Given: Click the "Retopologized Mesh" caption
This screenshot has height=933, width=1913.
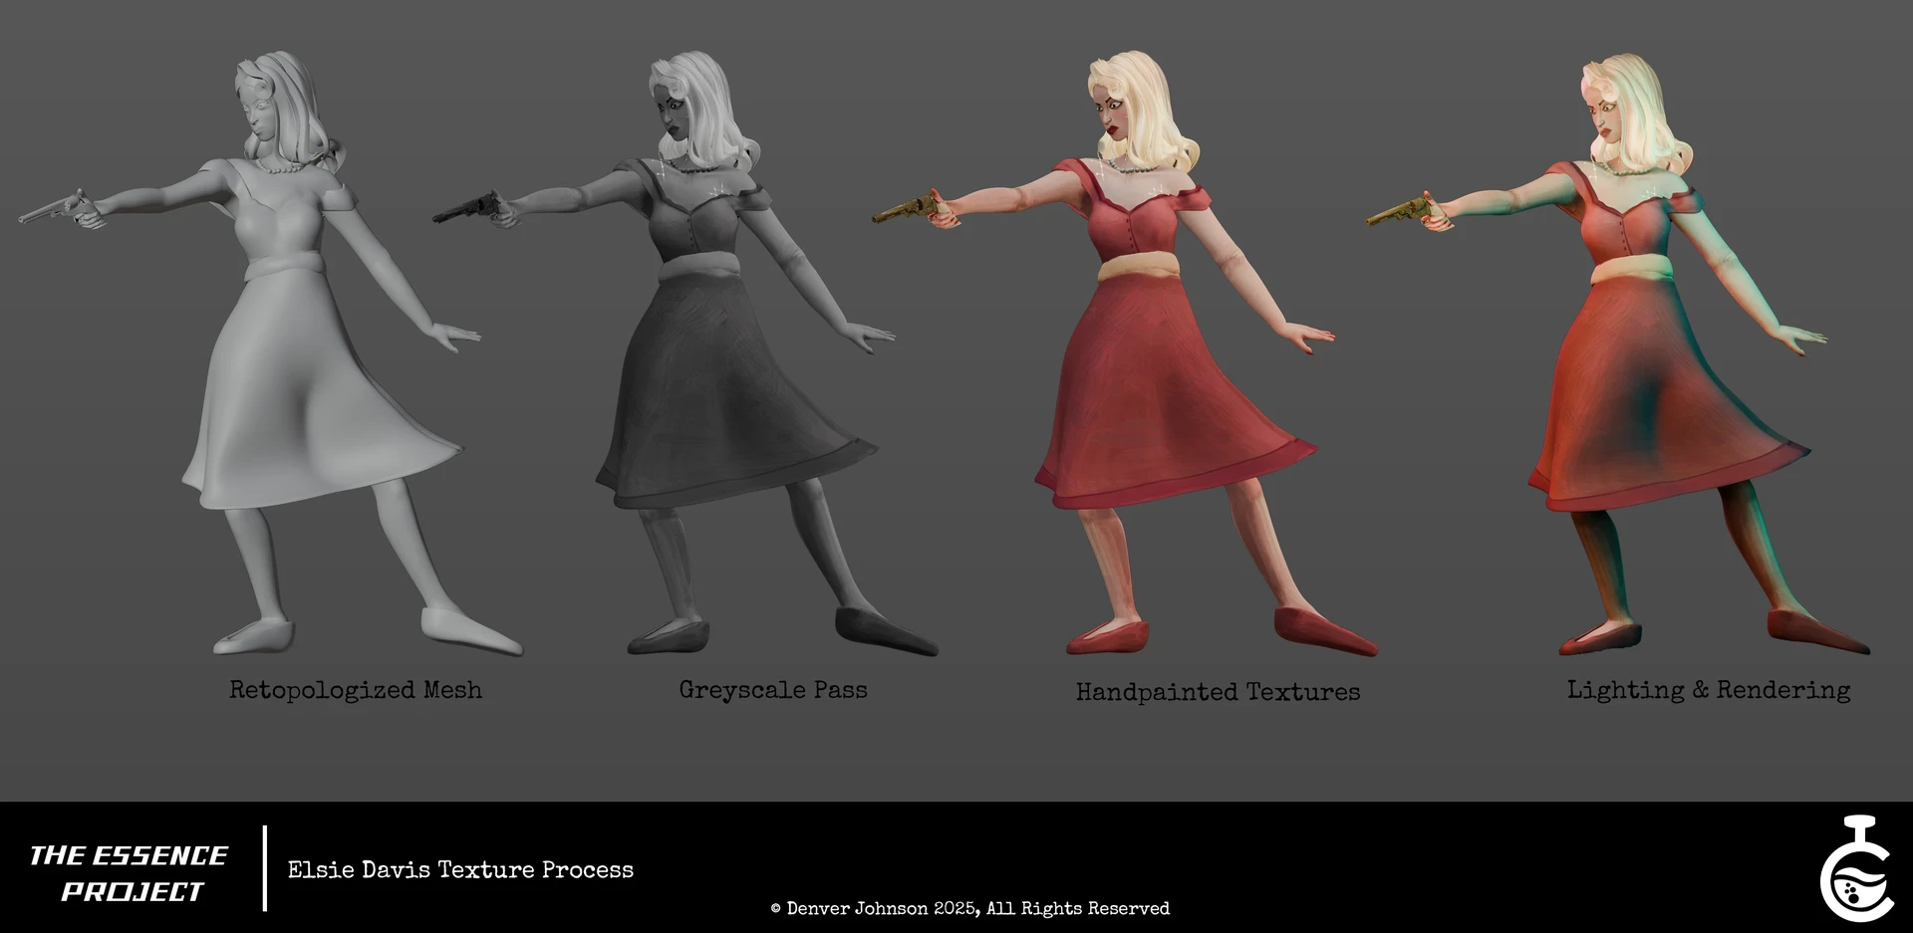Looking at the screenshot, I should click(x=356, y=690).
